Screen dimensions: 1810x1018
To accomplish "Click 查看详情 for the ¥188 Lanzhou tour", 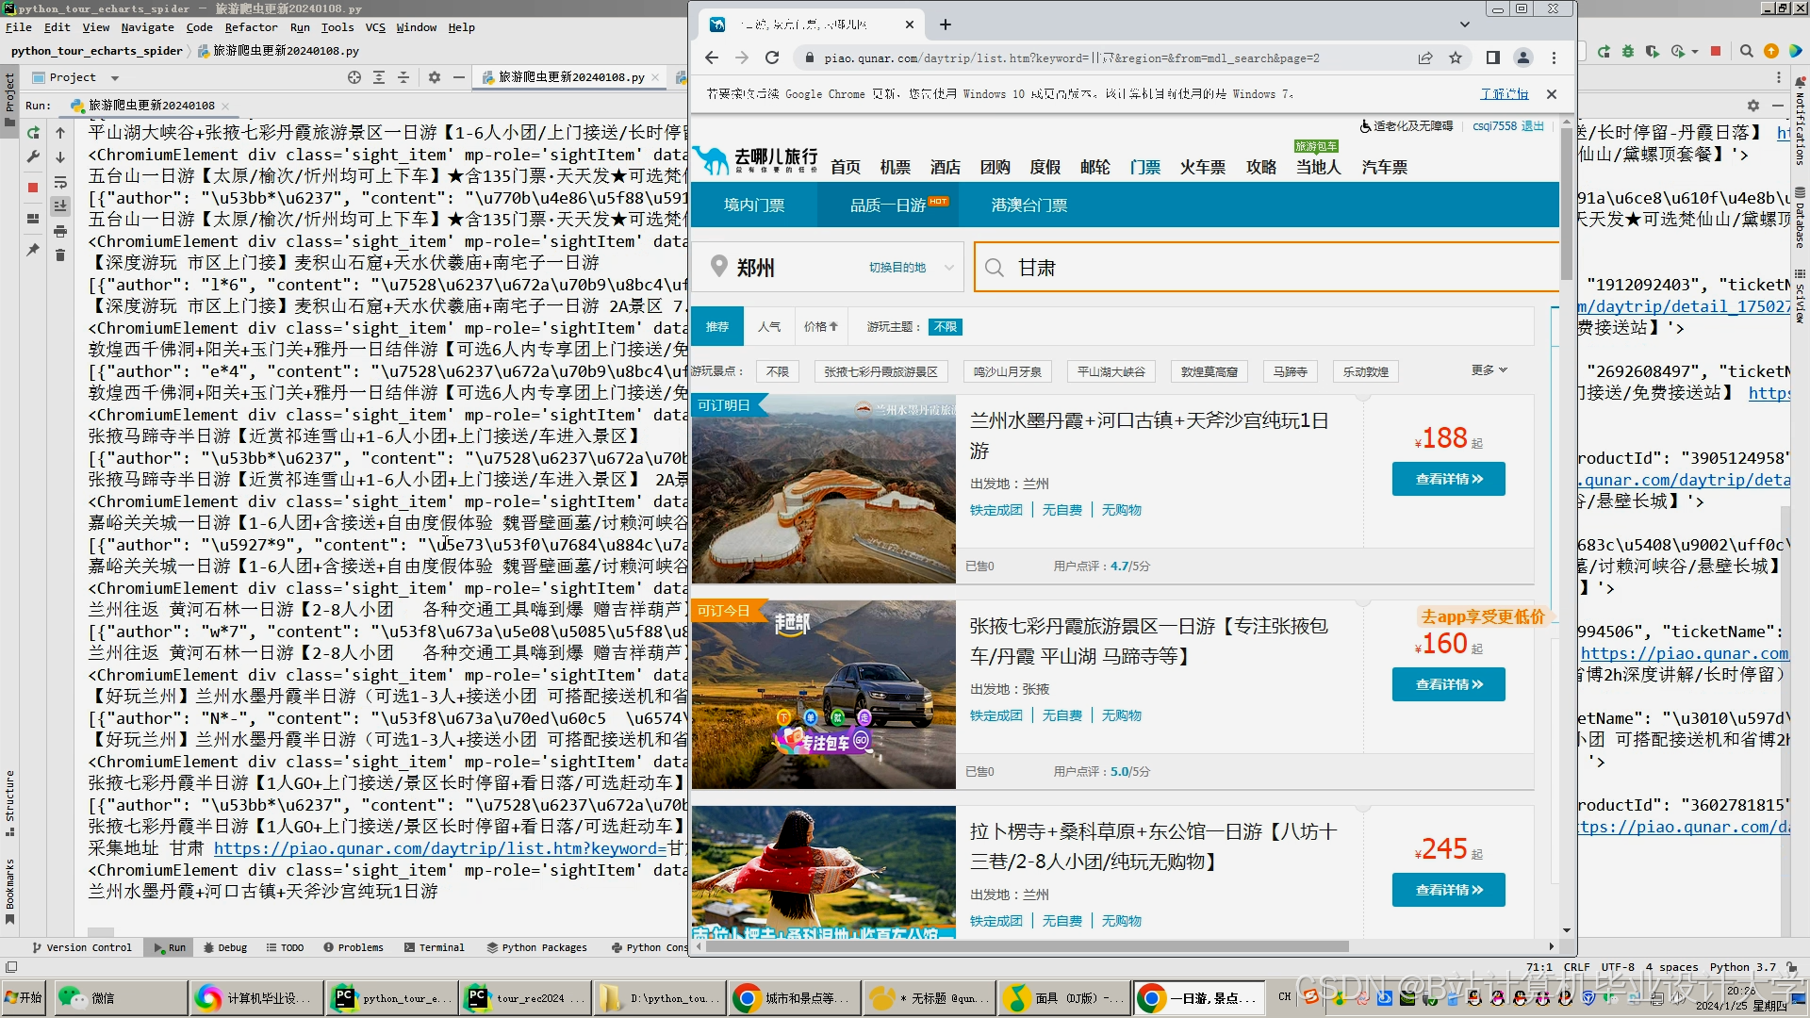I will (1448, 479).
